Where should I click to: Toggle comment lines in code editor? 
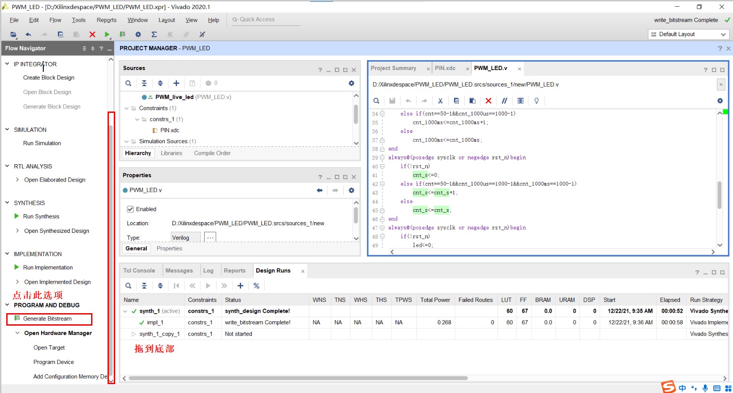pos(504,101)
